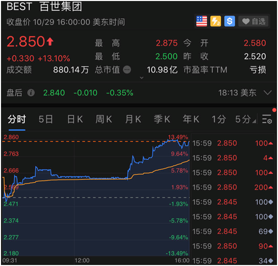Open the 盘后 info icon
Screen dimensions: 278x266
click(31, 93)
